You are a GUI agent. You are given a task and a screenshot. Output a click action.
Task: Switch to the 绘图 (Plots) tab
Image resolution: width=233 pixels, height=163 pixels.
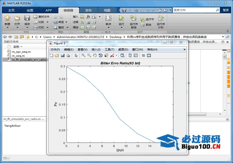coord(30,10)
